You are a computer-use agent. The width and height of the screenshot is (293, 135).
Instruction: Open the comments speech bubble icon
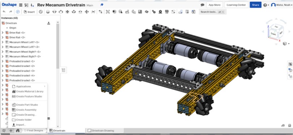point(202,5)
